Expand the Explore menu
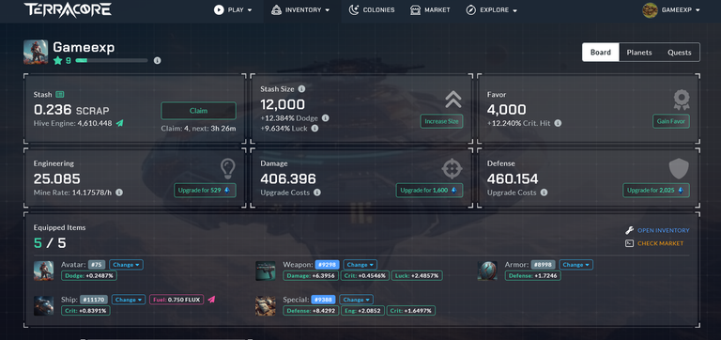The width and height of the screenshot is (721, 340). (492, 10)
